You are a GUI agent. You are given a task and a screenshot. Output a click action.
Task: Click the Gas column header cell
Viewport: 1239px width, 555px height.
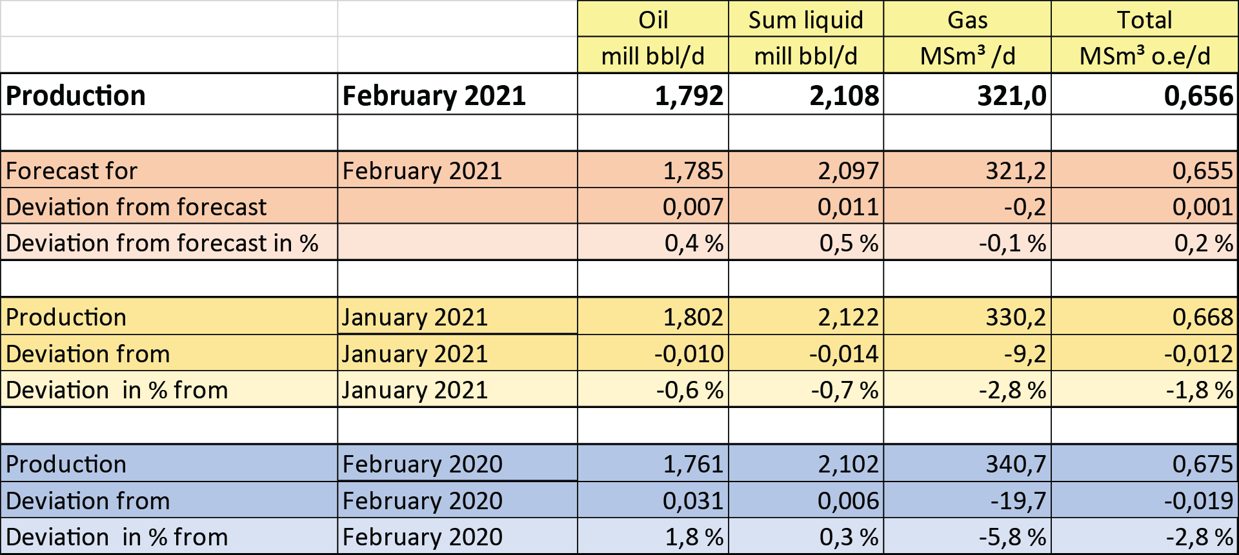coord(967,19)
